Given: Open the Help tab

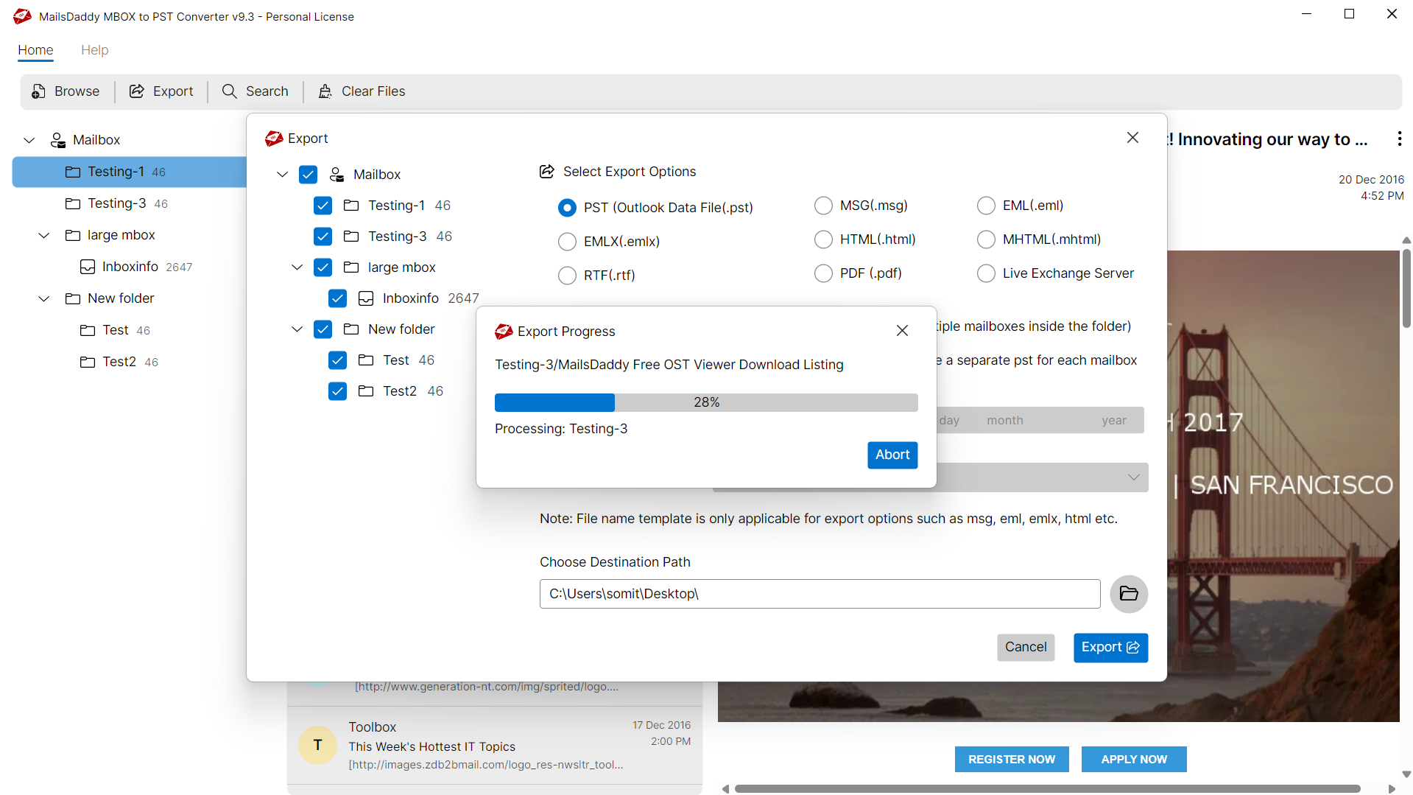Looking at the screenshot, I should click(94, 50).
